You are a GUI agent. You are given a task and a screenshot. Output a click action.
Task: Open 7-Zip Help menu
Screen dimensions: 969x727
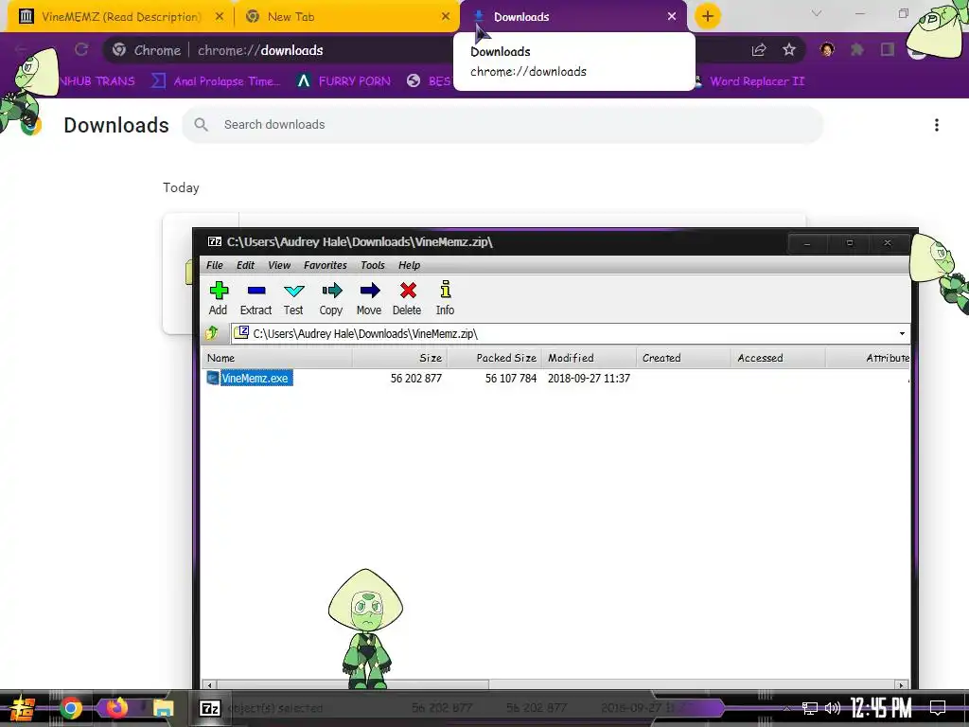[409, 265]
